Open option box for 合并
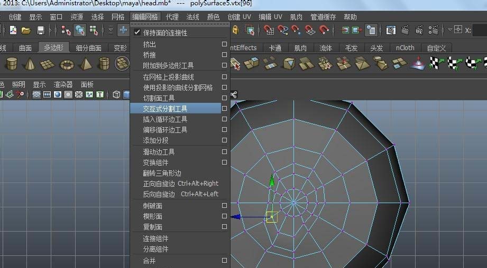487x268 pixels. (x=224, y=260)
